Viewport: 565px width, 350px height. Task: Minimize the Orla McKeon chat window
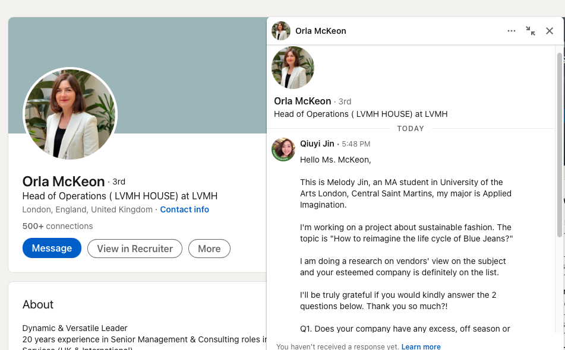(530, 31)
